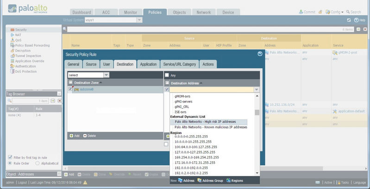Switch to the Objects main tab

click(x=179, y=12)
